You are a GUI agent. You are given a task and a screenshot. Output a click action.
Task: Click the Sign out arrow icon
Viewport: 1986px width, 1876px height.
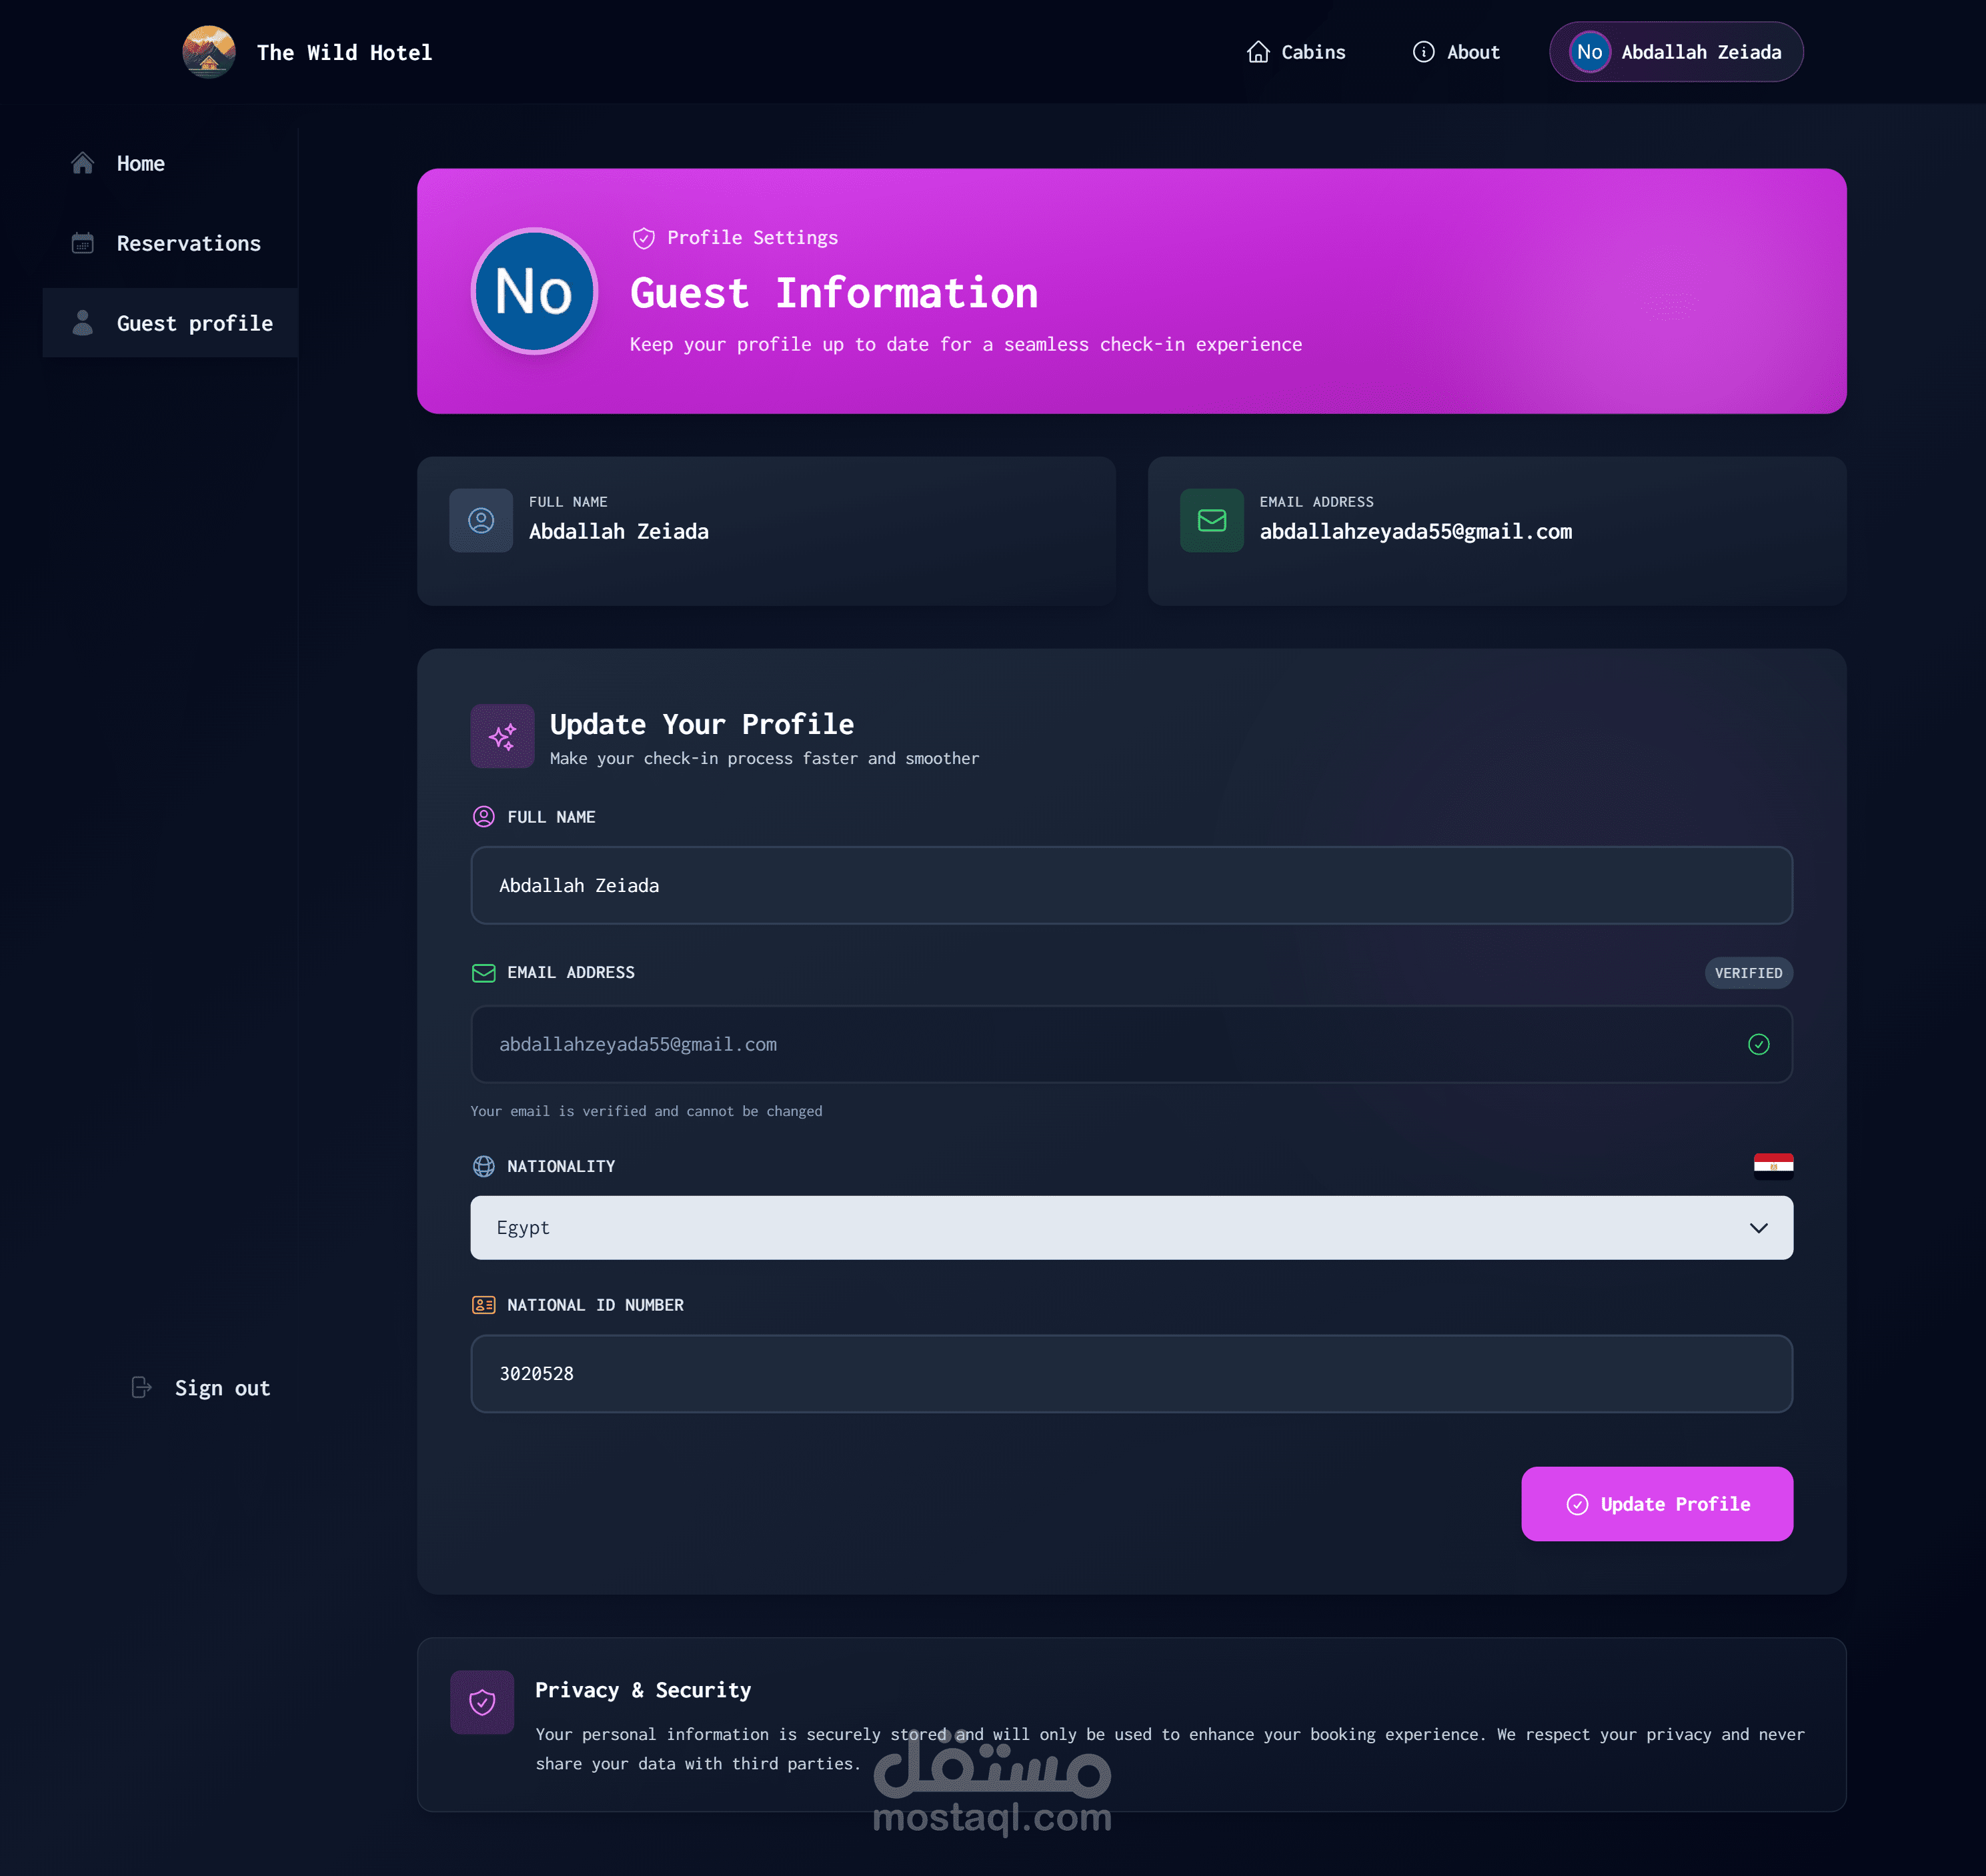coord(141,1387)
